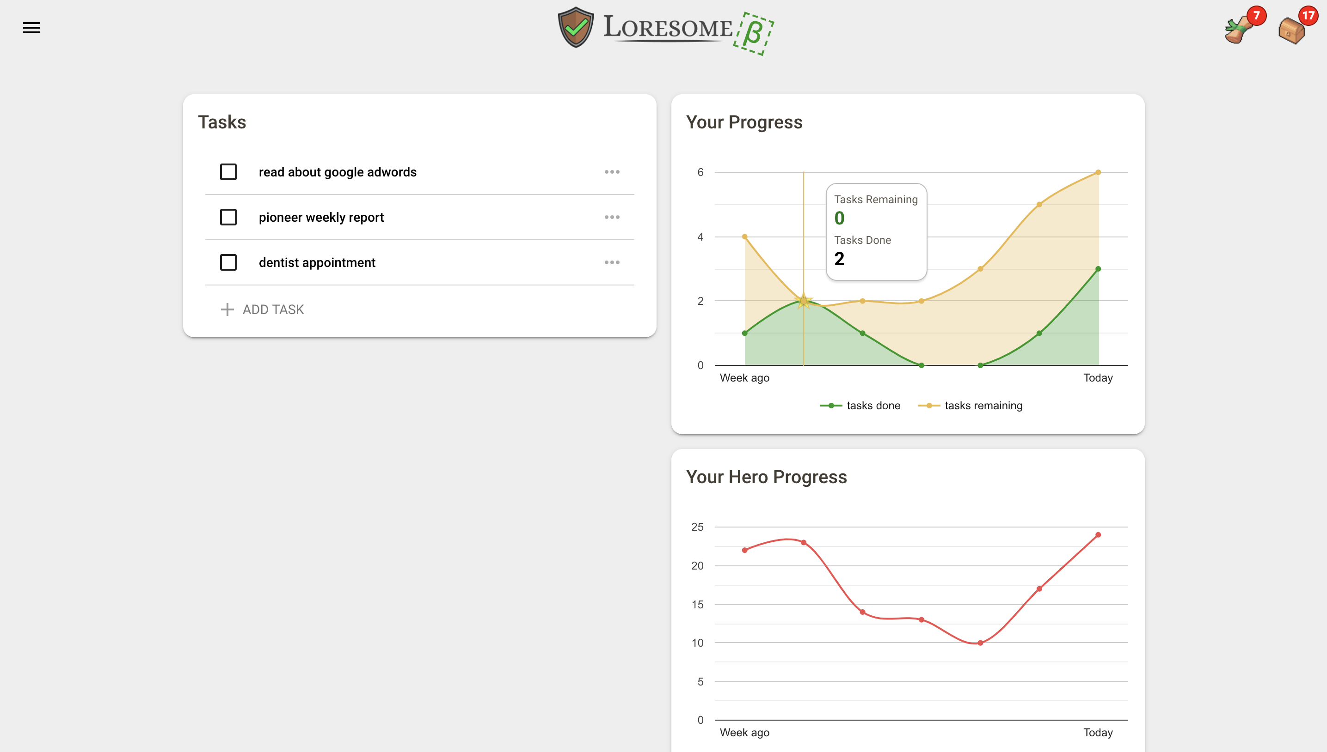Expand three-dot menu for pioneer weekly report

point(612,218)
